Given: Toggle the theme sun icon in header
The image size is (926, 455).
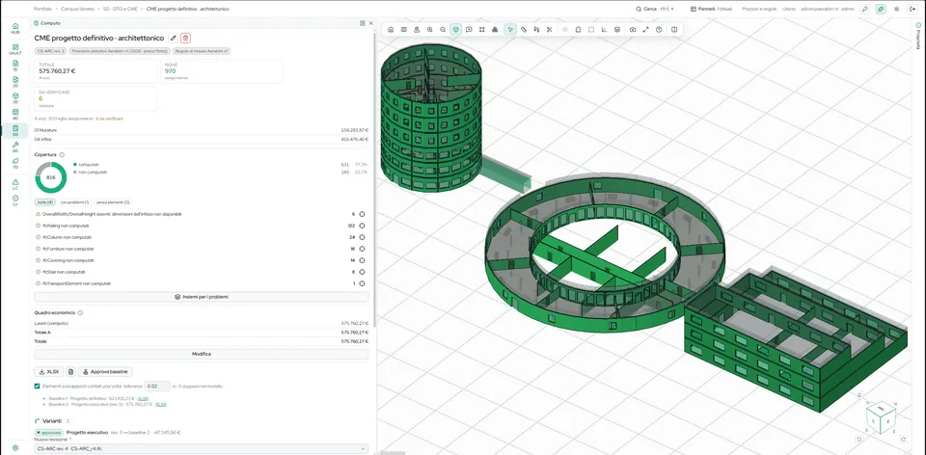Looking at the screenshot, I should (x=897, y=9).
